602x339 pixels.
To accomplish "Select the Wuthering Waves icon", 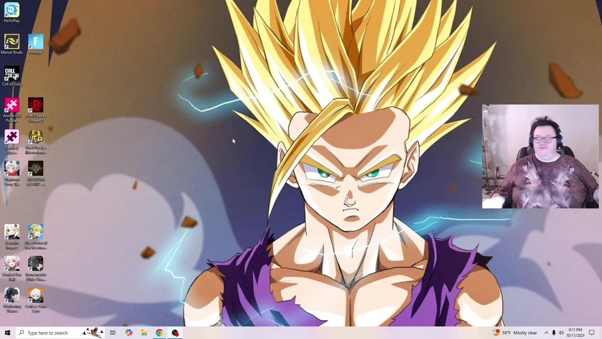I will (12, 301).
